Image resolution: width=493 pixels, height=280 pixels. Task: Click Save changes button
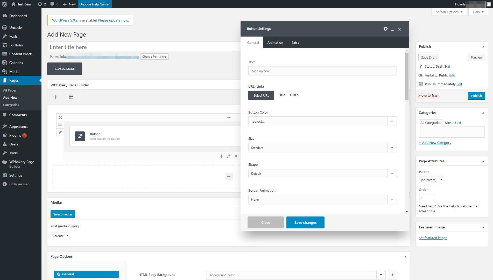[x=305, y=222]
